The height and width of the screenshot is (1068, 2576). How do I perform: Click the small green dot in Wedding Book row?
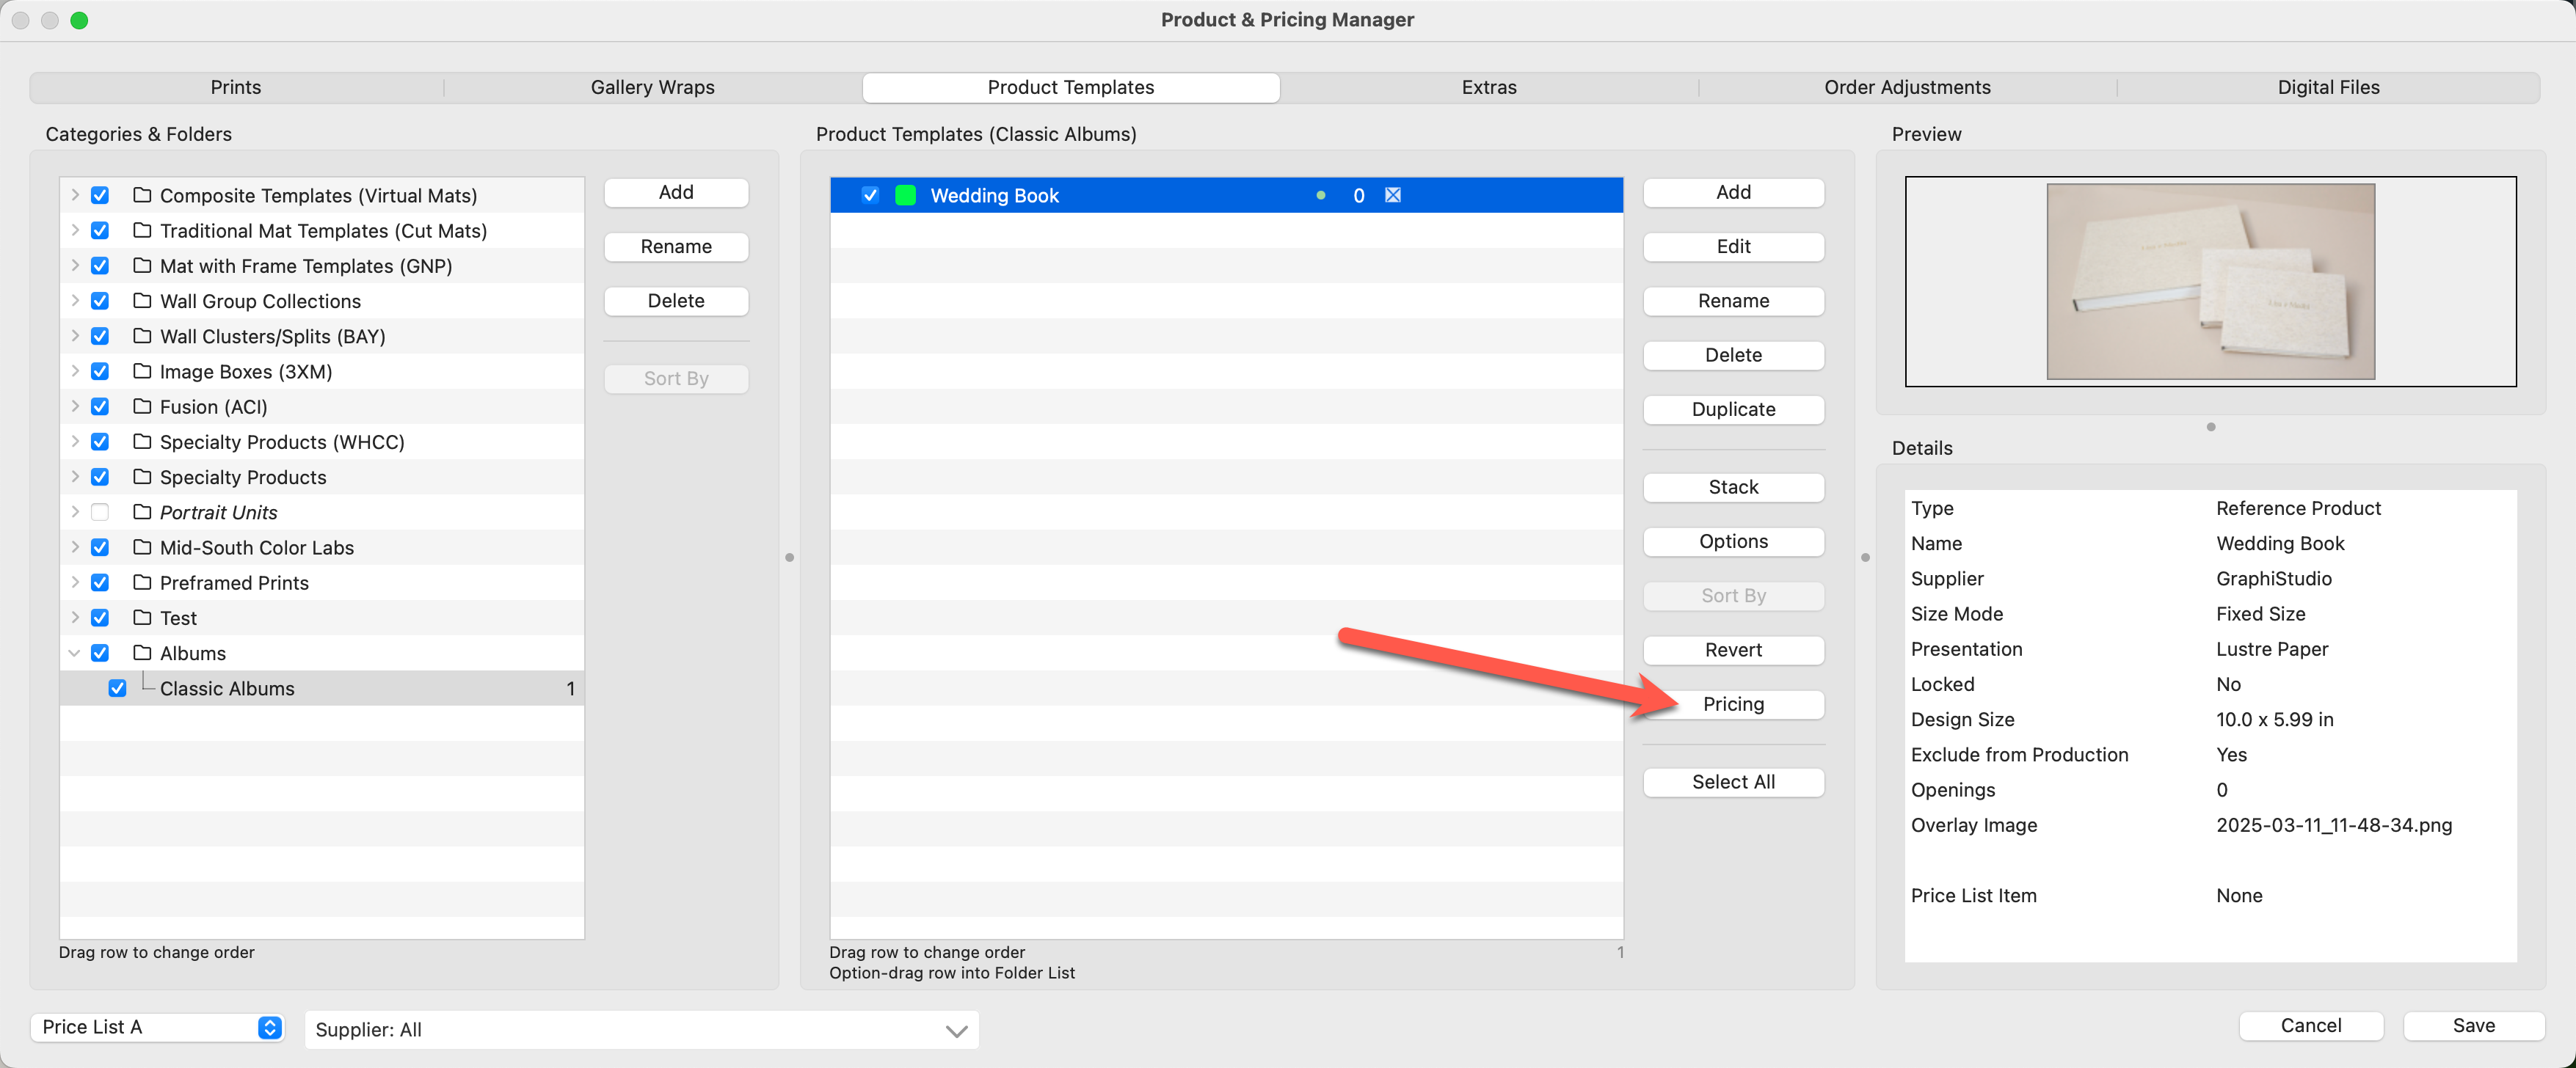tap(1321, 195)
